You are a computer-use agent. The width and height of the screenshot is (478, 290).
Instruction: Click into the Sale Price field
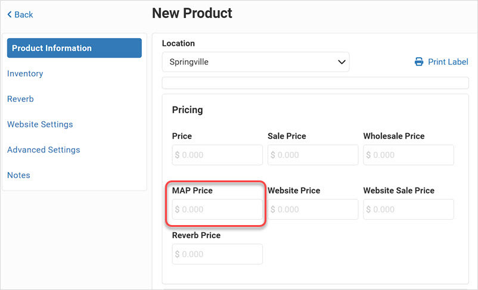[313, 155]
